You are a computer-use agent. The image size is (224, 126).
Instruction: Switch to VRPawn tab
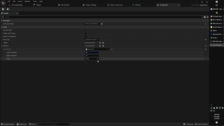click(138, 5)
